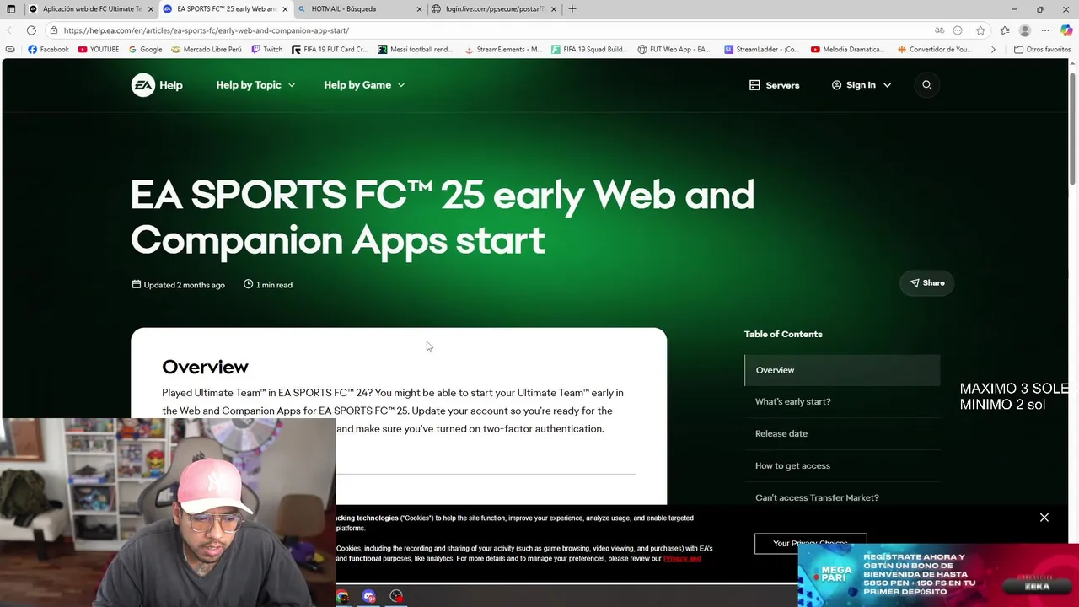1079x607 pixels.
Task: Show more bookmarks chevron
Action: (x=993, y=50)
